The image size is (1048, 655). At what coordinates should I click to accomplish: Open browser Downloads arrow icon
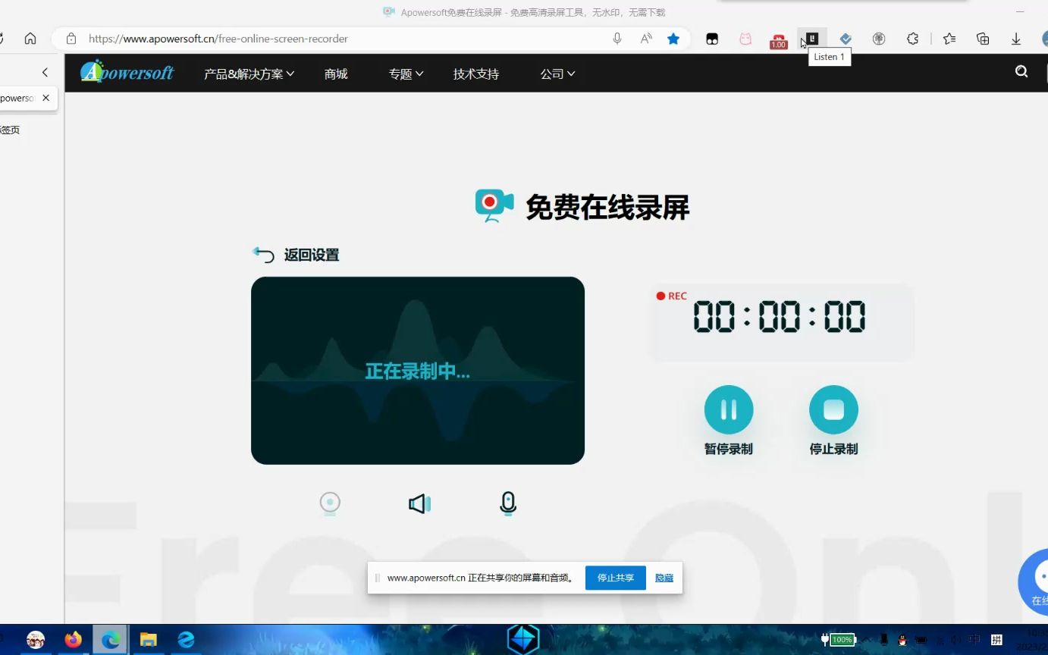(1016, 39)
